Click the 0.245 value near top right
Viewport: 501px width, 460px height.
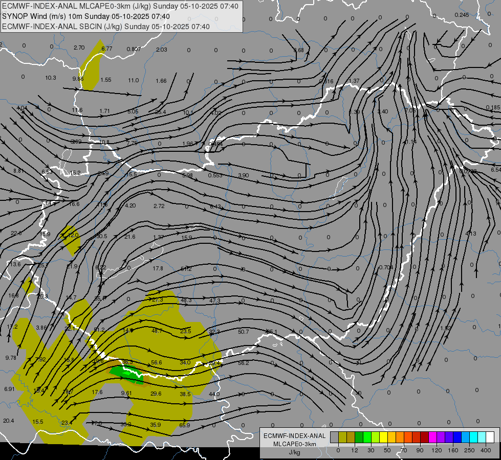(x=461, y=15)
